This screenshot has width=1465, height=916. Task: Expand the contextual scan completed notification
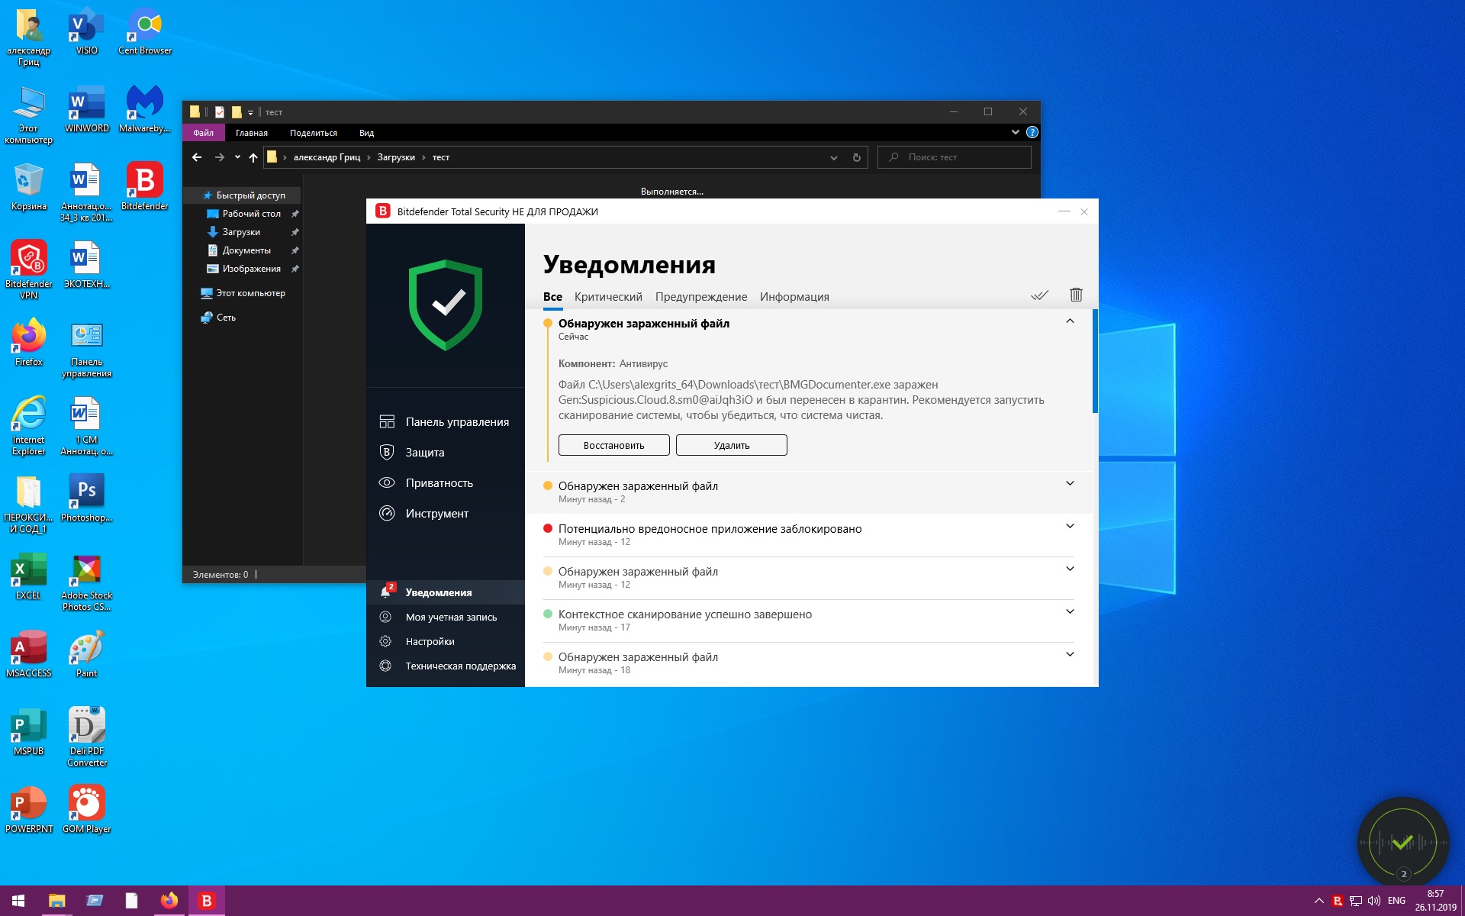1070,611
